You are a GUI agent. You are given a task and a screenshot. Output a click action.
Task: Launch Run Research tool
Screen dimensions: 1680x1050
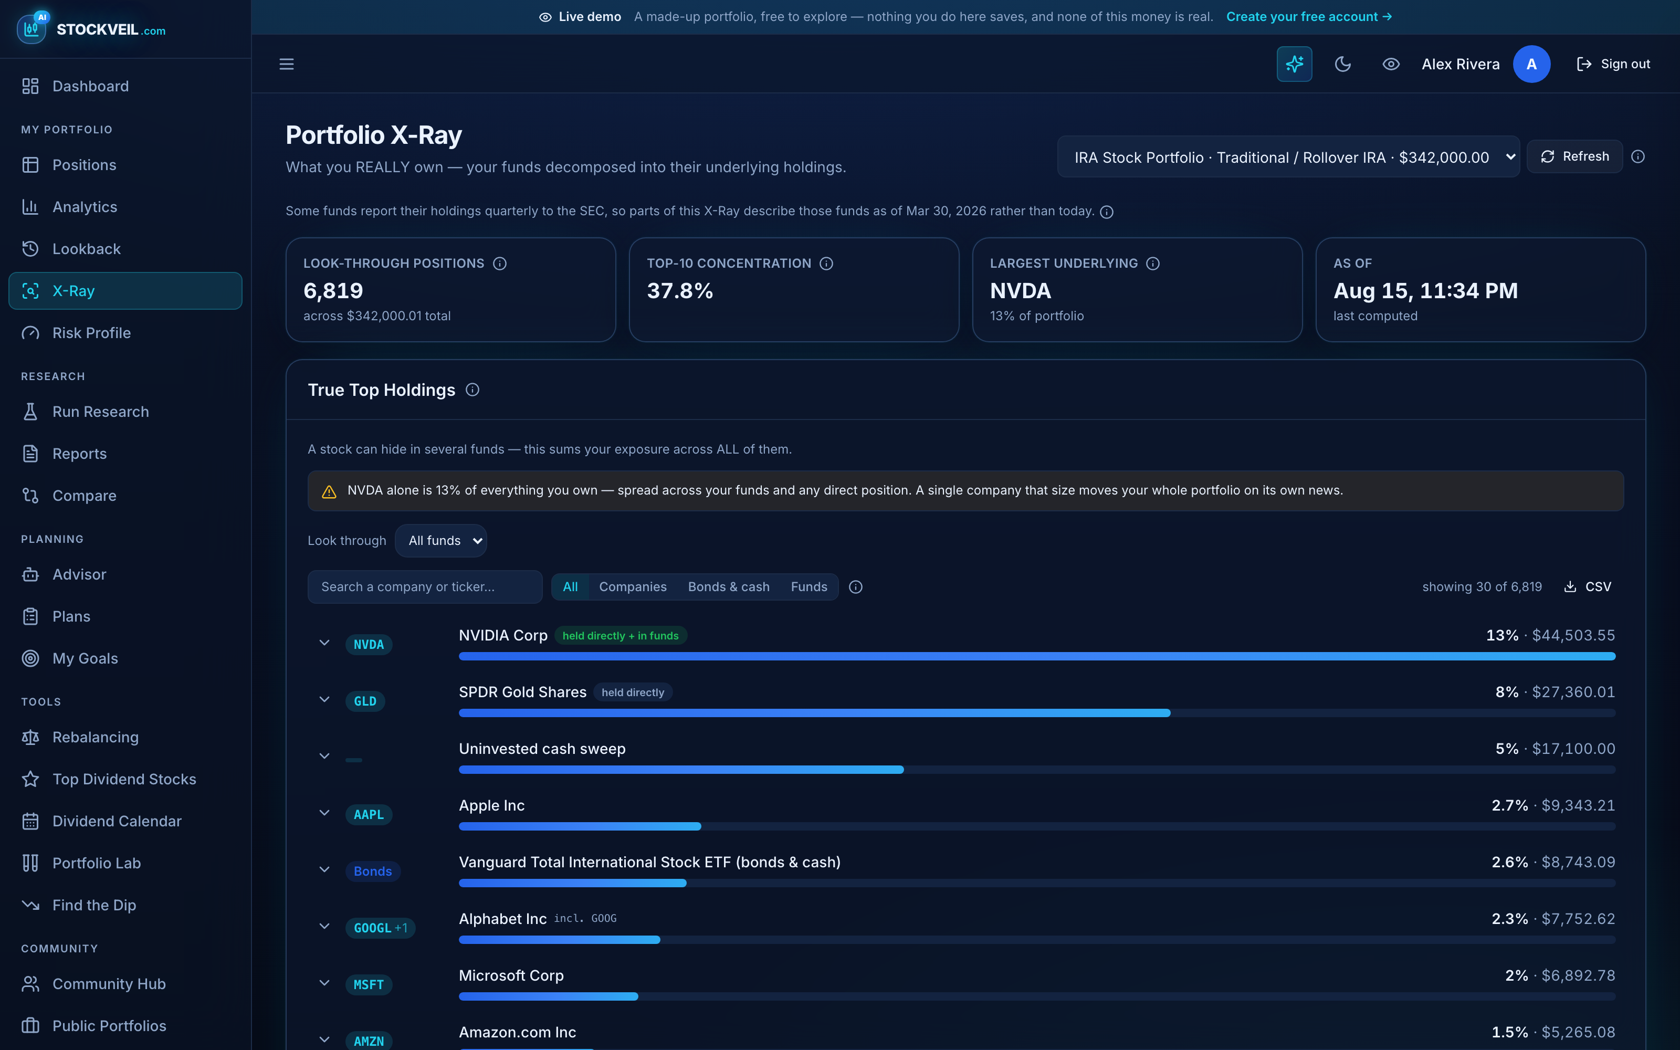tap(125, 412)
